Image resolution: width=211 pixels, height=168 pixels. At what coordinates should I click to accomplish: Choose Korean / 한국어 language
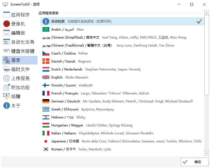click(x=122, y=149)
